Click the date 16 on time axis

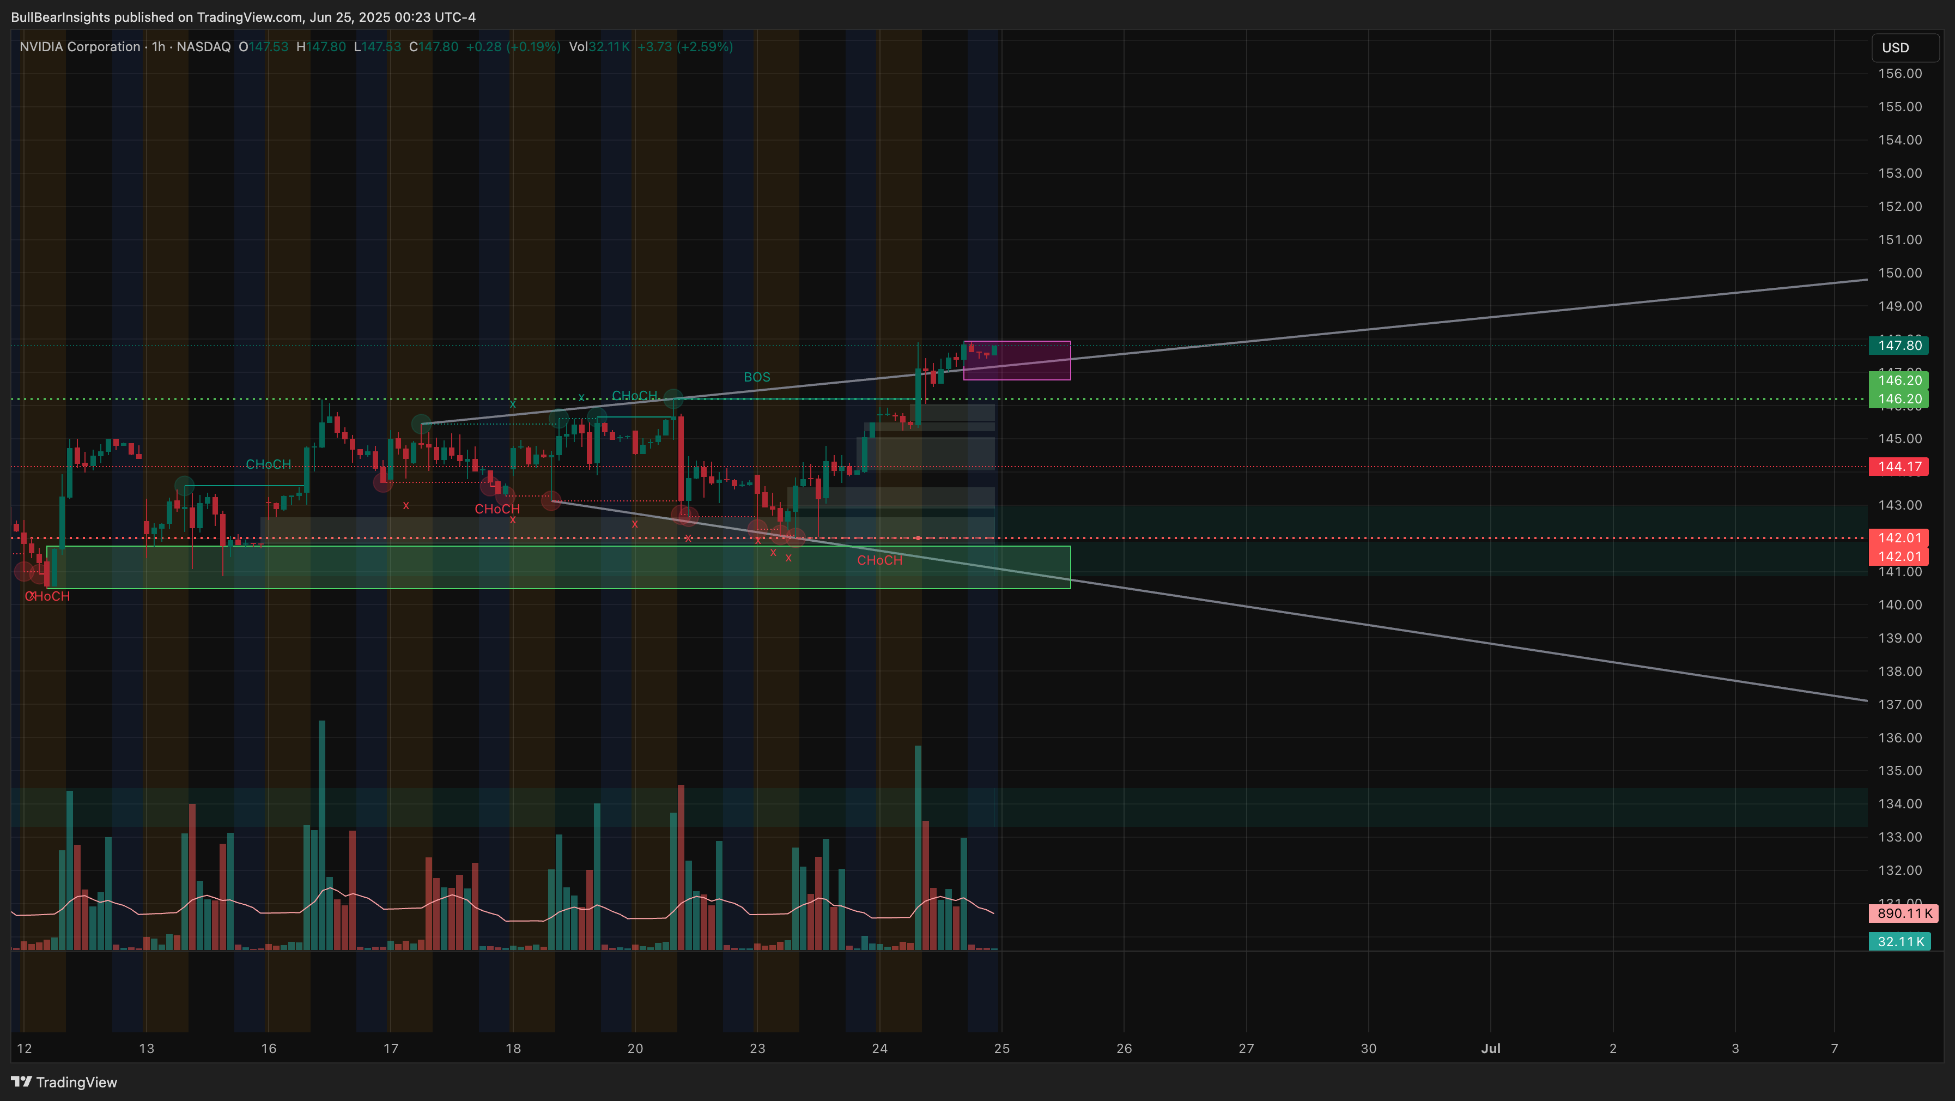(269, 1049)
